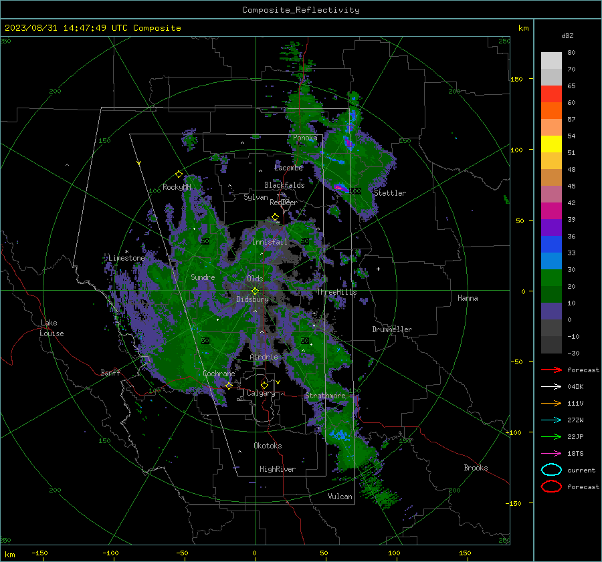The width and height of the screenshot is (602, 562).
Task: Click the Strathmore map label
Action: click(325, 396)
